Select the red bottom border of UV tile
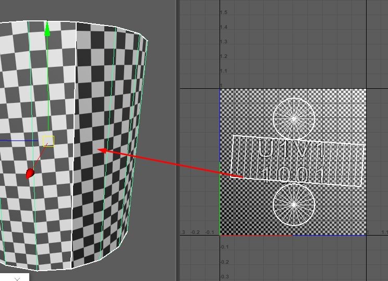Screen dimensions: 388x281 point(256,236)
